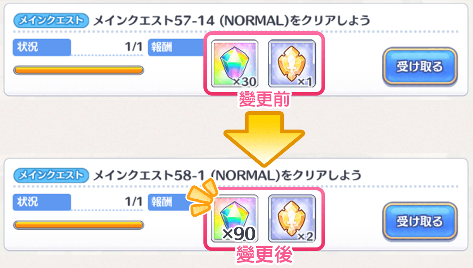The image size is (473, 268).
Task: Select the メインクエスト tag on quest 58-1
Action: tap(51, 176)
